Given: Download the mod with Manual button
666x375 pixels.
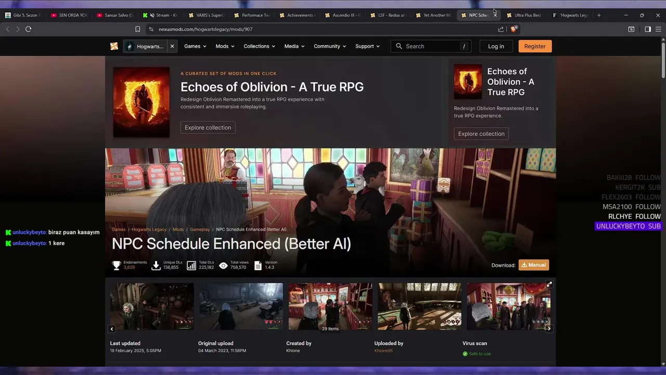Looking at the screenshot, I should point(534,265).
